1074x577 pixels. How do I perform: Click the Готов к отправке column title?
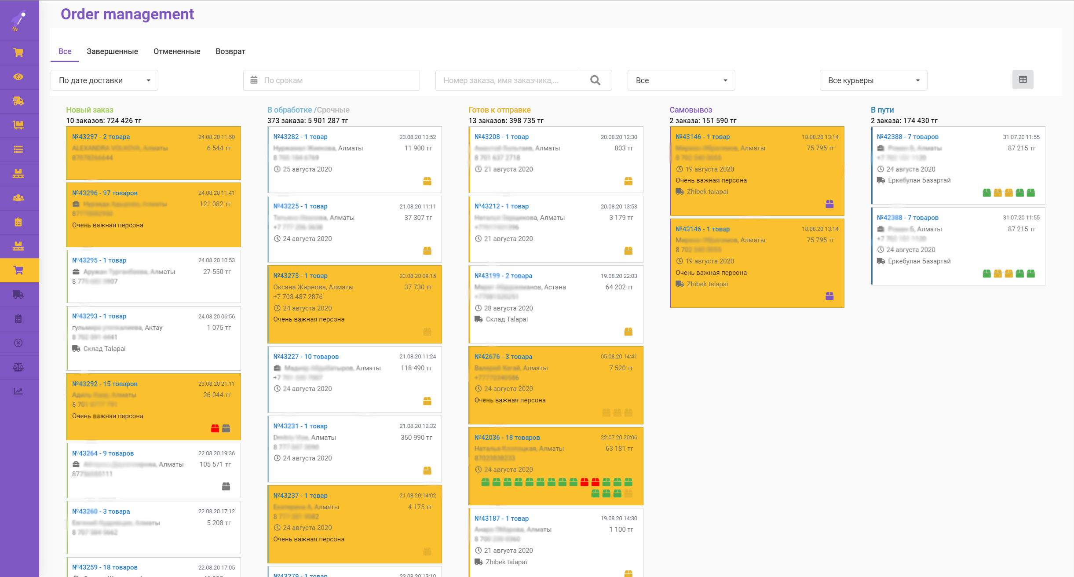click(500, 110)
